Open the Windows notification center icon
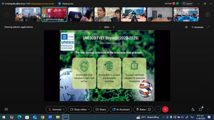The image size is (214, 120). 209,117
